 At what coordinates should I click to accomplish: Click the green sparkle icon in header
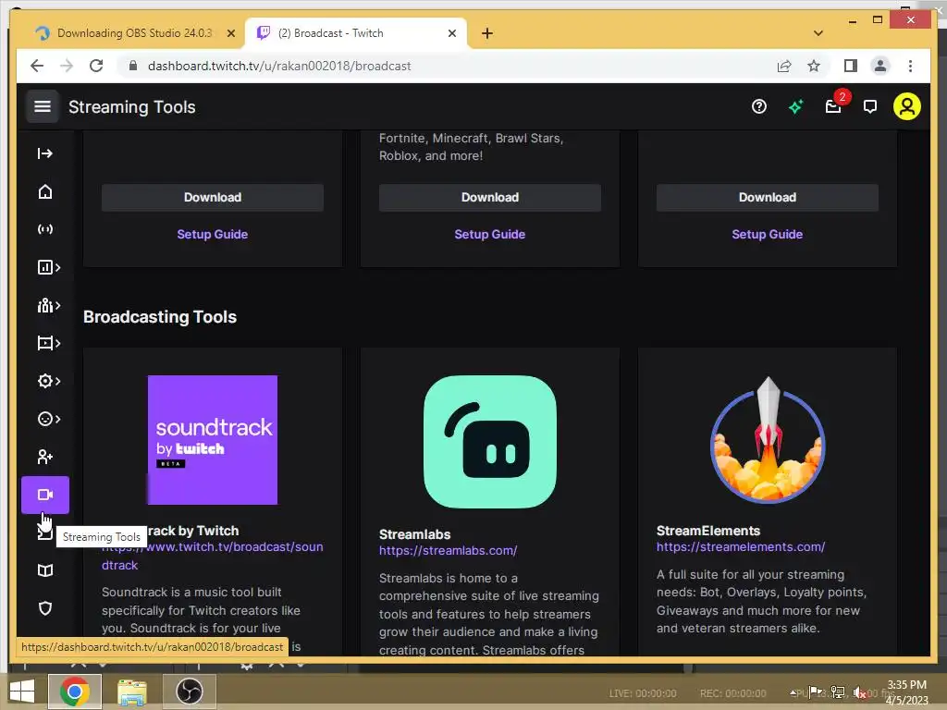796,107
